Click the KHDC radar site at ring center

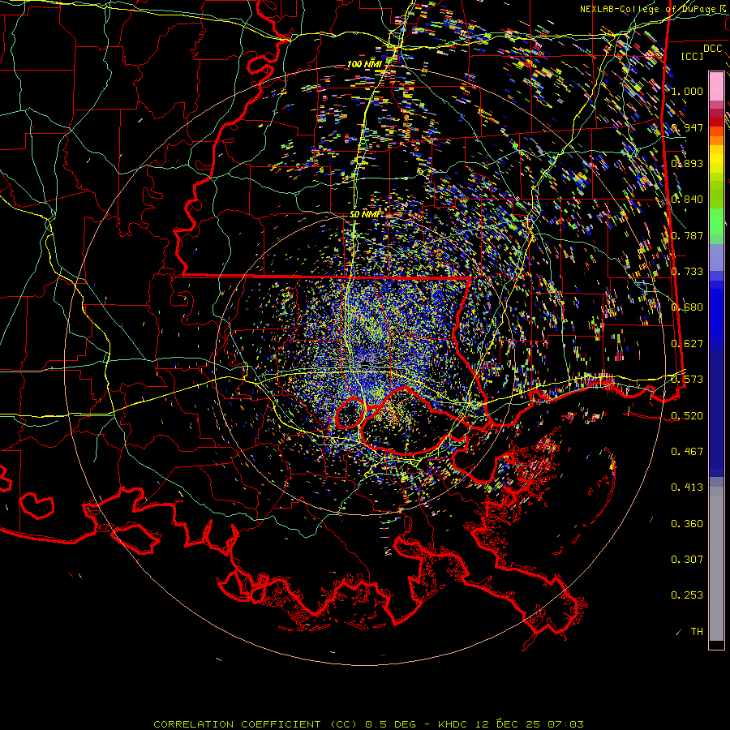[x=366, y=363]
